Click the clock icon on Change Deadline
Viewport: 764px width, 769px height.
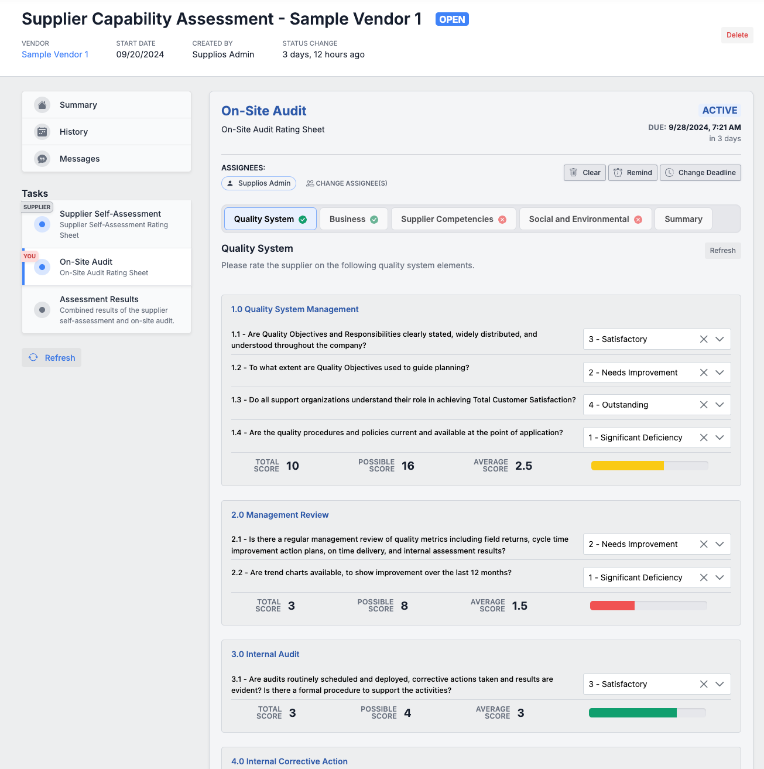tap(669, 173)
